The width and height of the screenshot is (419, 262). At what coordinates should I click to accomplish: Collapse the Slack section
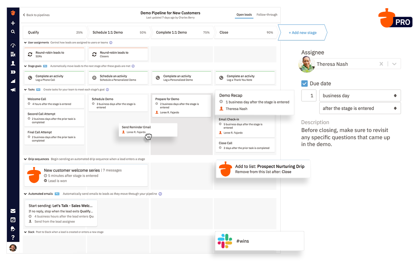(26, 232)
